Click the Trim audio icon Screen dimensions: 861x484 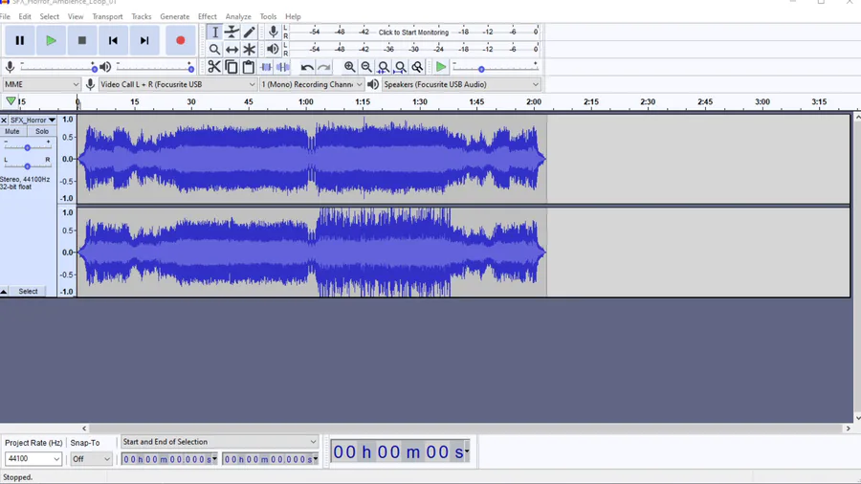pyautogui.click(x=266, y=67)
